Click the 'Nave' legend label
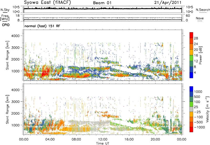The image size is (210, 145). click(199, 18)
